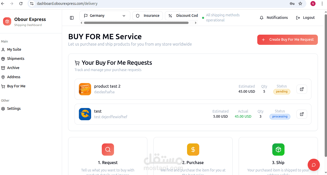The height and width of the screenshot is (175, 327).
Task: Click the Obour Express logo icon
Action: (7, 21)
